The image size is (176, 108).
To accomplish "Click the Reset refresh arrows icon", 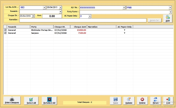I will click(155, 99).
